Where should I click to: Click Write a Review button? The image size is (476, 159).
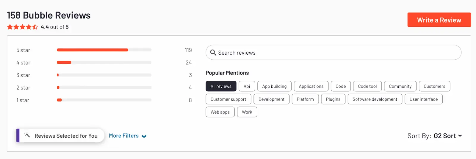tap(439, 20)
